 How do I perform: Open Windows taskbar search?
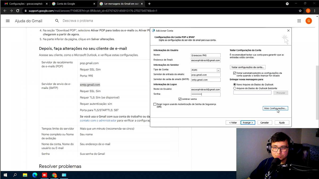pos(15,175)
